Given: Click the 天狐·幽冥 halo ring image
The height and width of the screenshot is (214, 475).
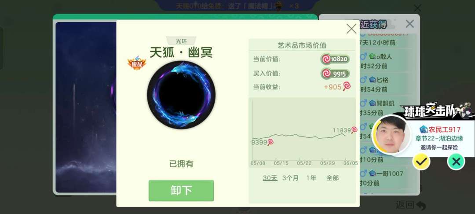Looking at the screenshot, I should [181, 95].
